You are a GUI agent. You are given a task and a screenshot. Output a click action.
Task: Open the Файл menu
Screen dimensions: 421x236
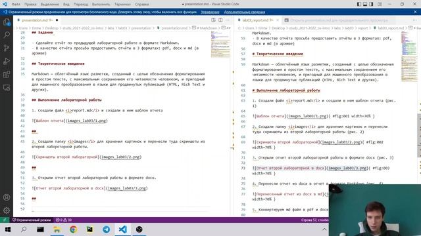(16, 5)
